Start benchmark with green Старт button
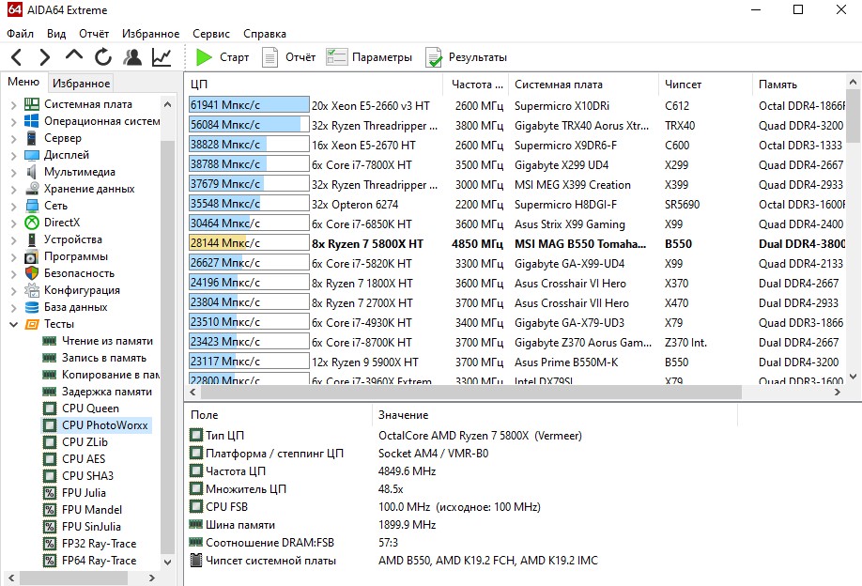Viewport: 862px width, 586px height. 223,57
